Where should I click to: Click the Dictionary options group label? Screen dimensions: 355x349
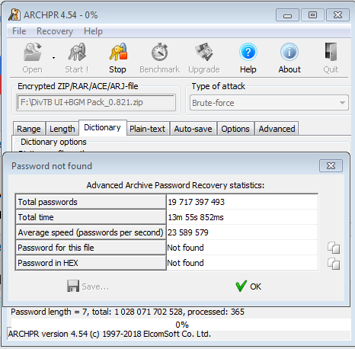[x=53, y=142]
